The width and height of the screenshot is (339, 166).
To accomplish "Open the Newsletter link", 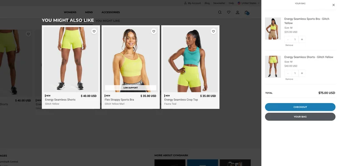I will pyautogui.click(x=219, y=3).
